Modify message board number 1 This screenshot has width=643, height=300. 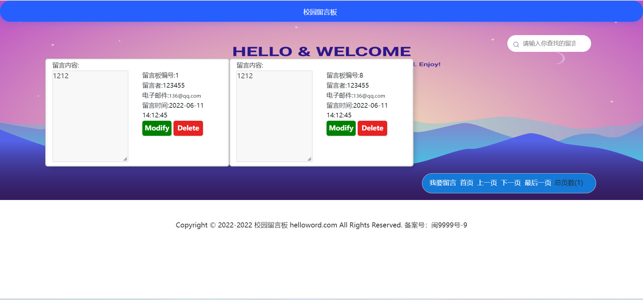point(157,128)
